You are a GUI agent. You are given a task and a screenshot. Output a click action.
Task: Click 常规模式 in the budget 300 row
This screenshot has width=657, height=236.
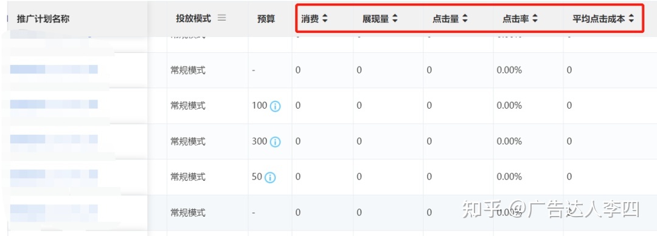pyautogui.click(x=188, y=141)
